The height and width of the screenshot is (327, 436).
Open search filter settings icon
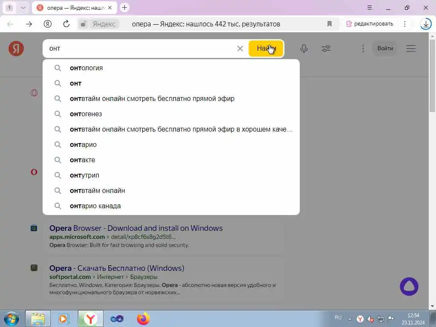[x=326, y=49]
